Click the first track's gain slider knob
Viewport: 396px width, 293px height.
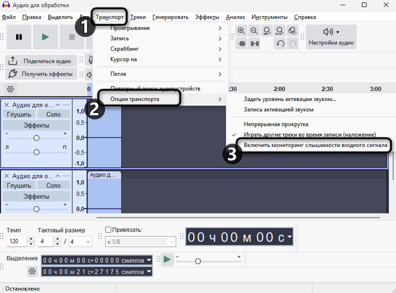click(x=36, y=138)
